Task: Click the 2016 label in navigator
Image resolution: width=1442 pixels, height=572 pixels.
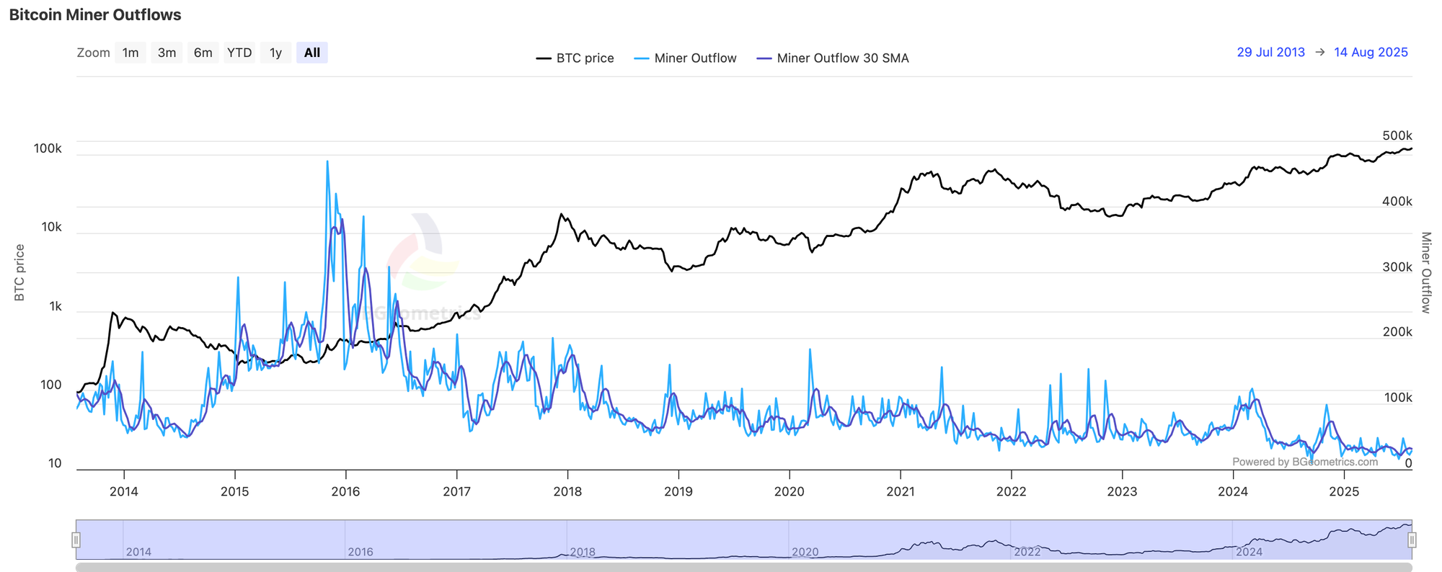Action: (x=360, y=552)
